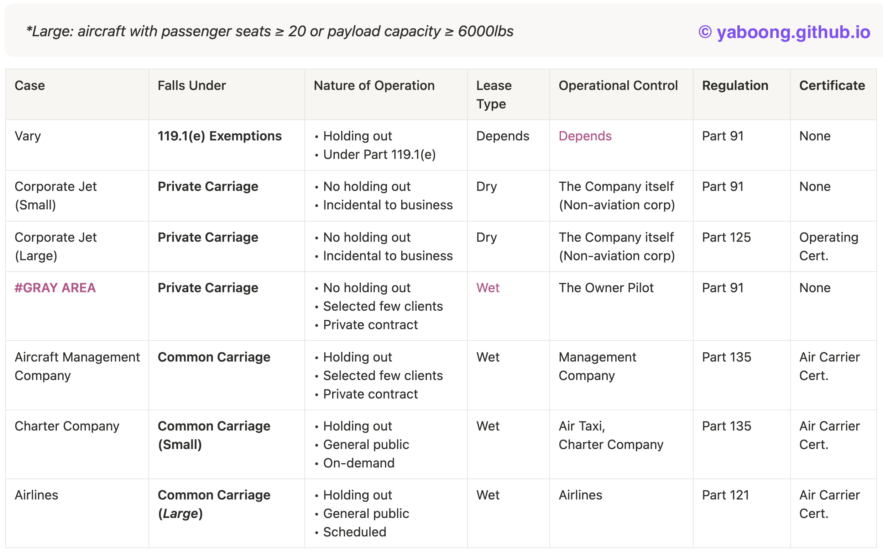Click the Large aircraft definition note
The image size is (883, 556).
[x=270, y=32]
